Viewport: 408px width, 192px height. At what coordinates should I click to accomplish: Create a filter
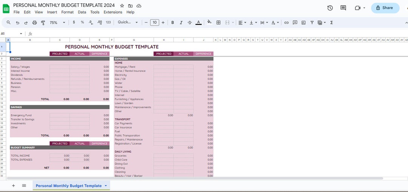click(312, 23)
